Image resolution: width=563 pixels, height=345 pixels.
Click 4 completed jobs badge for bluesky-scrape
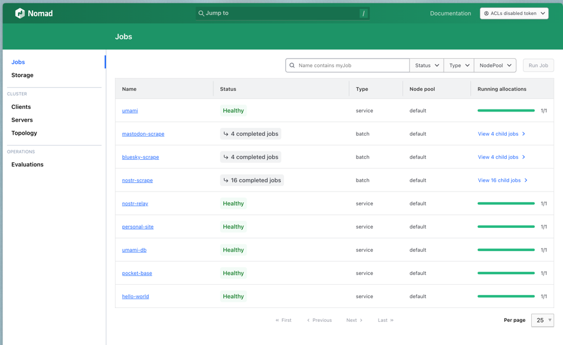[x=251, y=157]
